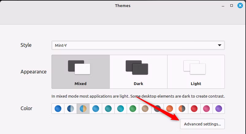Choose the dark blue and light split swatch
Screen dimensions: 246x134
pos(71,109)
